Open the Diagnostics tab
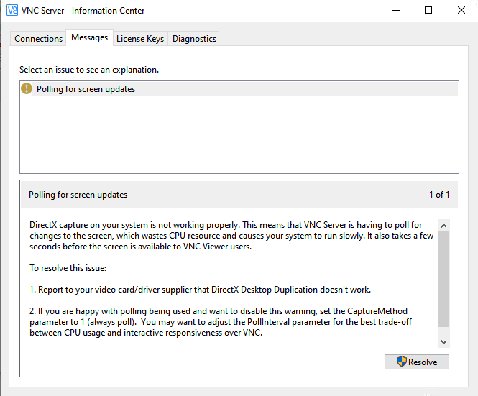The height and width of the screenshot is (396, 478). [194, 39]
